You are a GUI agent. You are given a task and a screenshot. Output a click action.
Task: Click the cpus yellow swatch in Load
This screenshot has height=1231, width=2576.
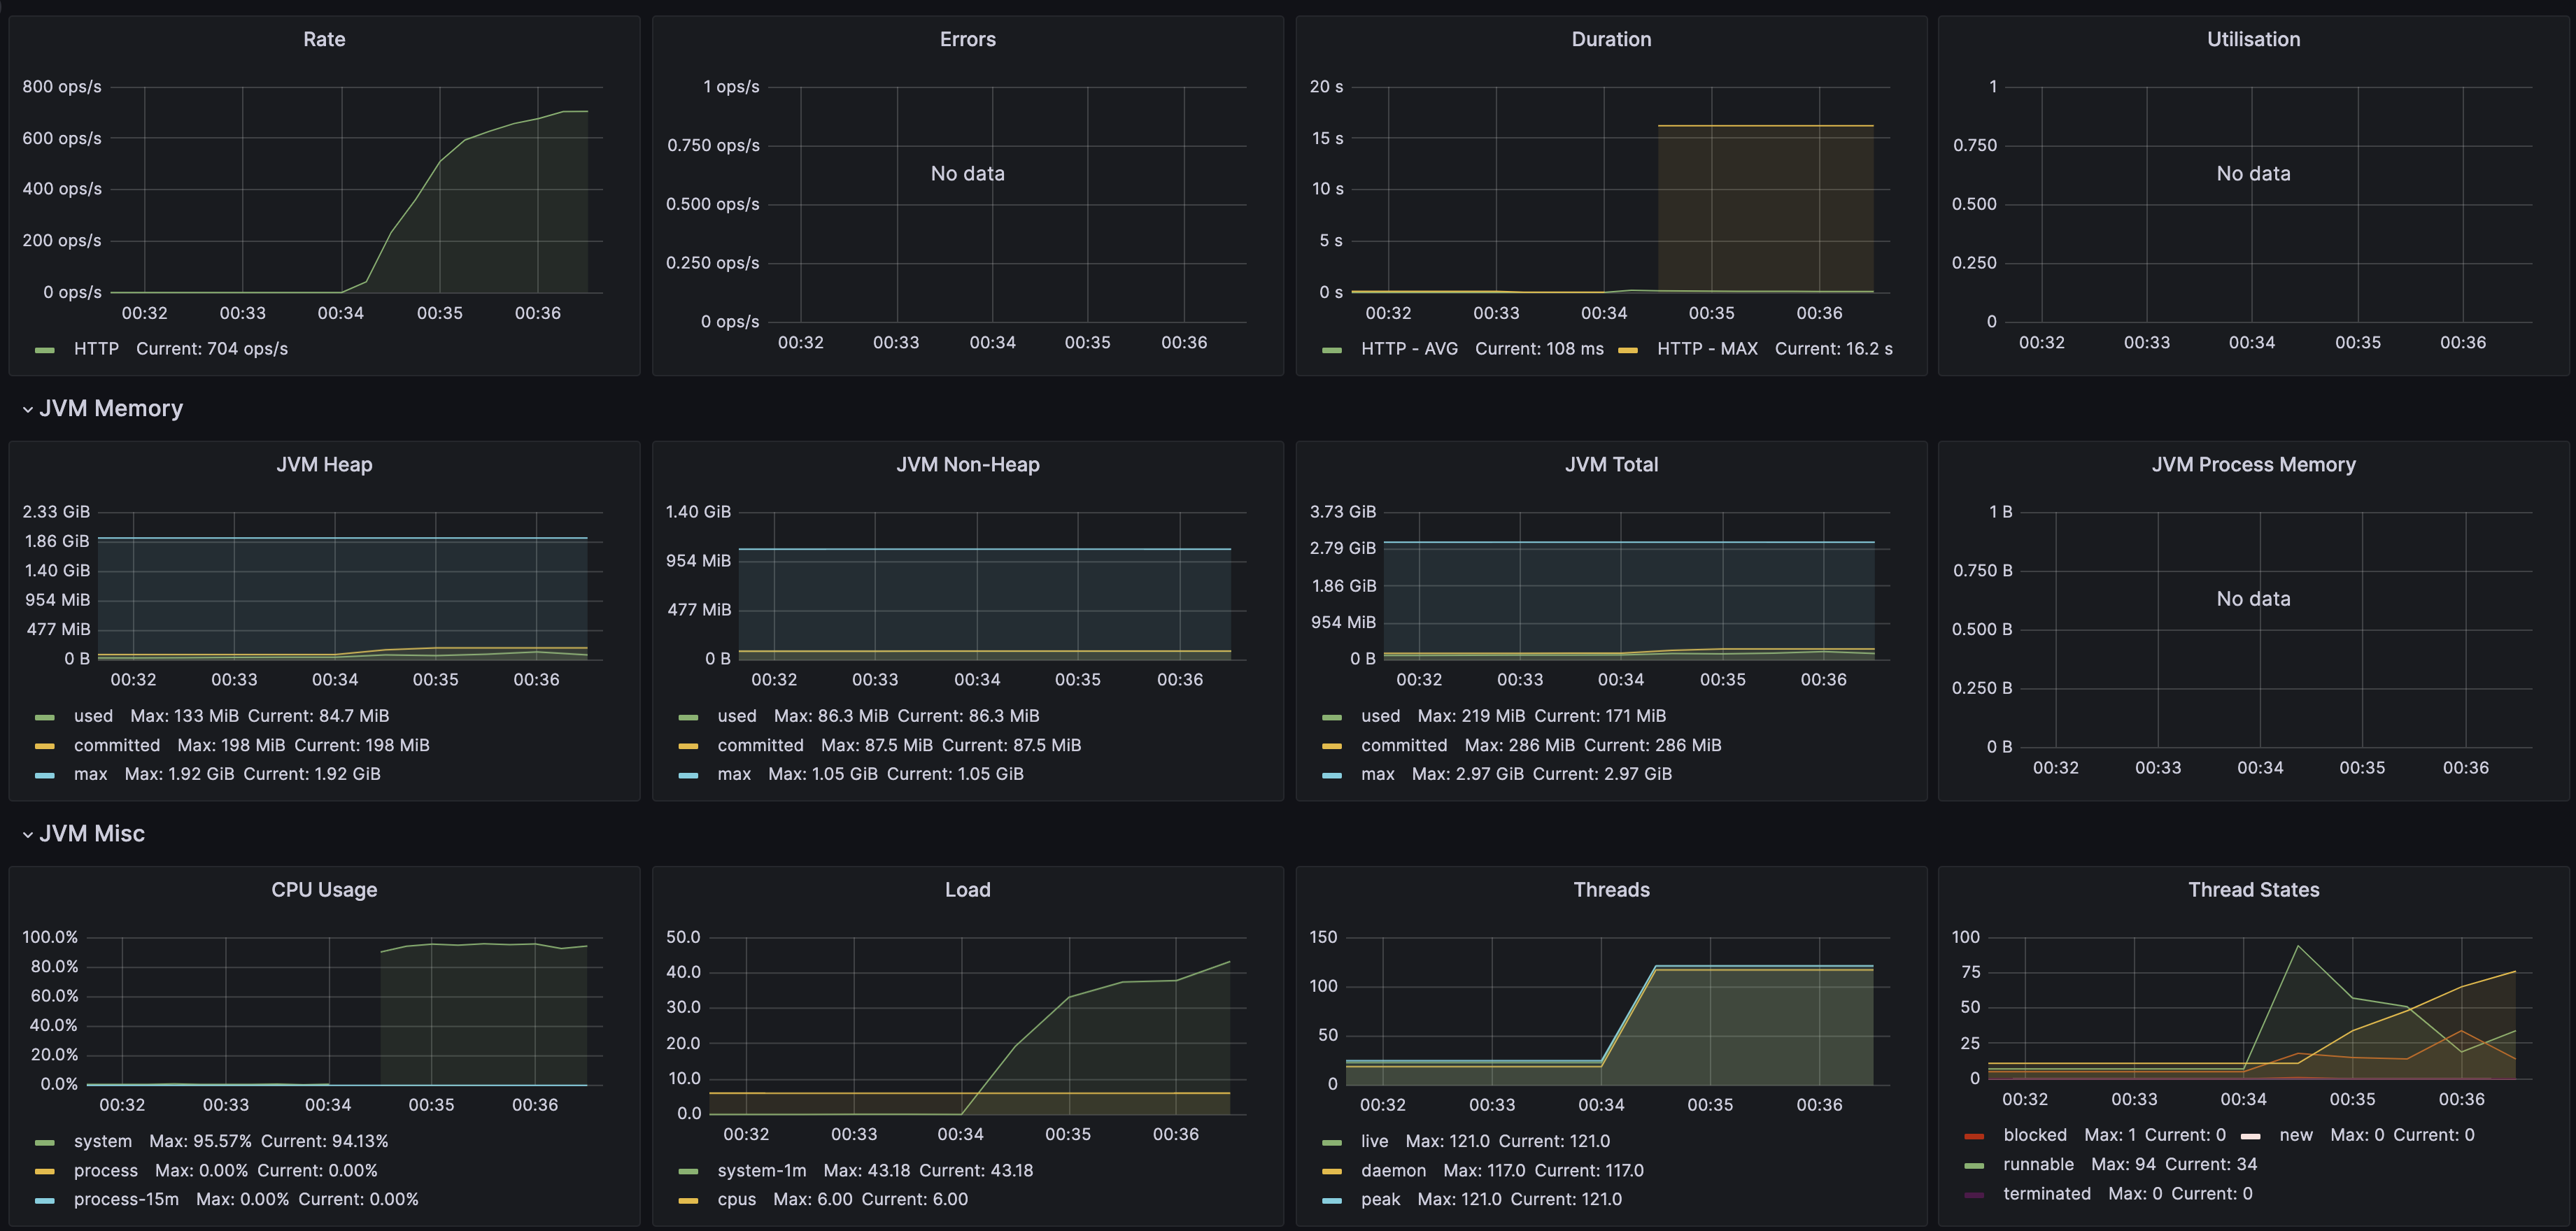coord(688,1200)
